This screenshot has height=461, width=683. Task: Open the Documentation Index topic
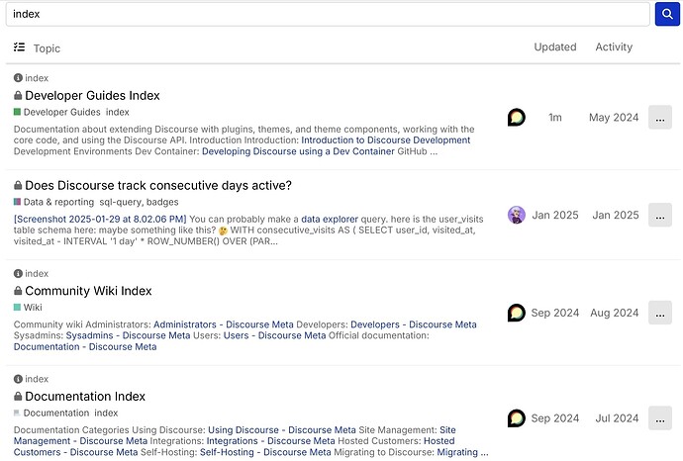(85, 396)
